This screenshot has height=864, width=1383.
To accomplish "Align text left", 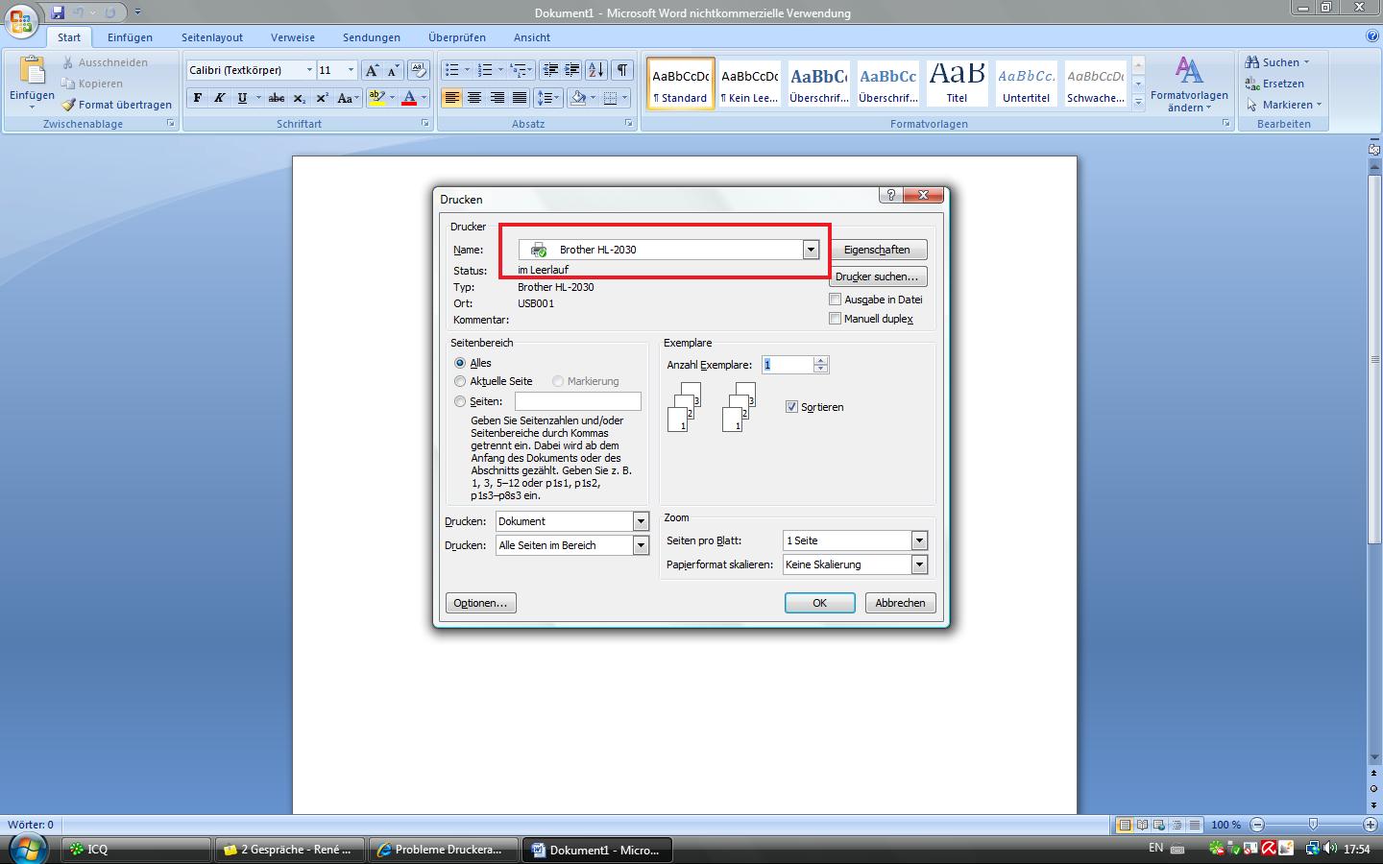I will 451,98.
